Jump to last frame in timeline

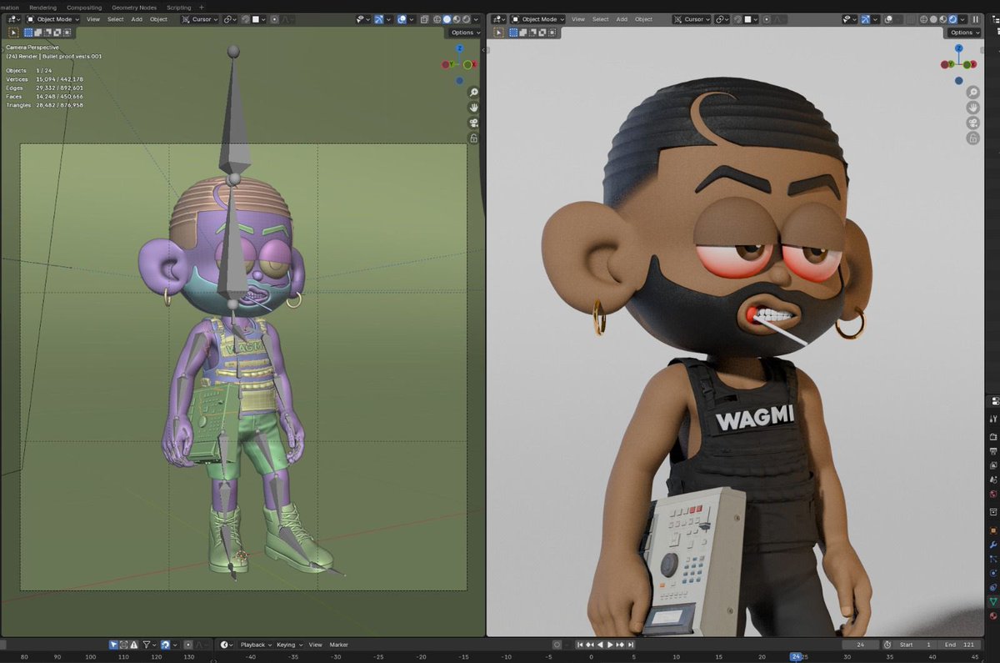click(630, 645)
